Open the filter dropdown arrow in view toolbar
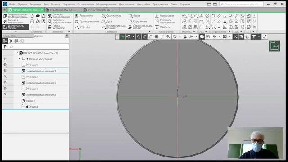288x162 pixels. 259,37
